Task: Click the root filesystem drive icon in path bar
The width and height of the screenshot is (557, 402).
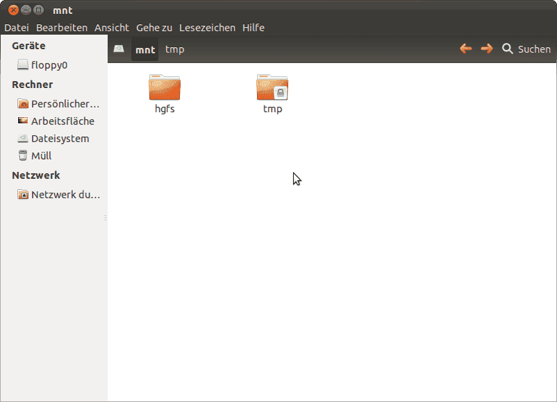Action: pos(119,49)
